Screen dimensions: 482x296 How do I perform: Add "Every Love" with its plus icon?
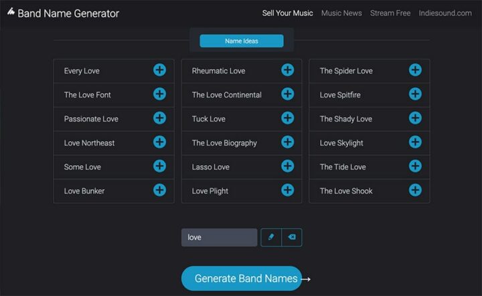[159, 70]
